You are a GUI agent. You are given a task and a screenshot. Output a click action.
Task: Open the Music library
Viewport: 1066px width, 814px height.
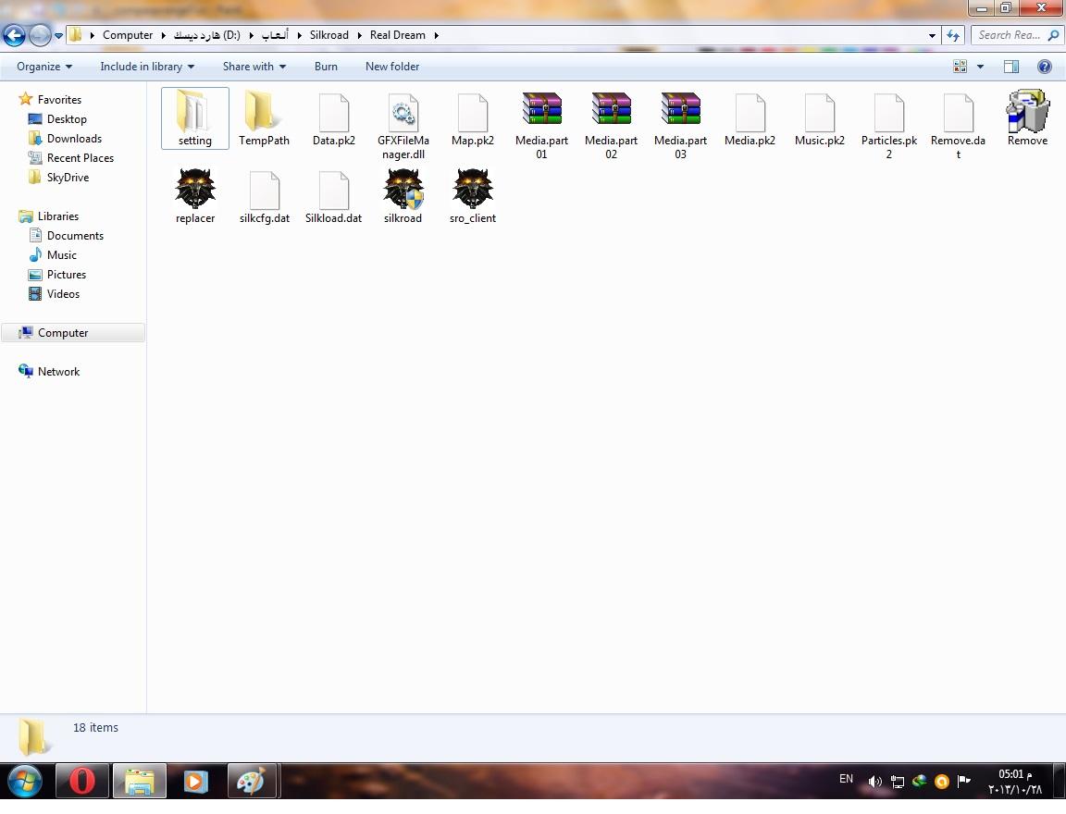(61, 255)
